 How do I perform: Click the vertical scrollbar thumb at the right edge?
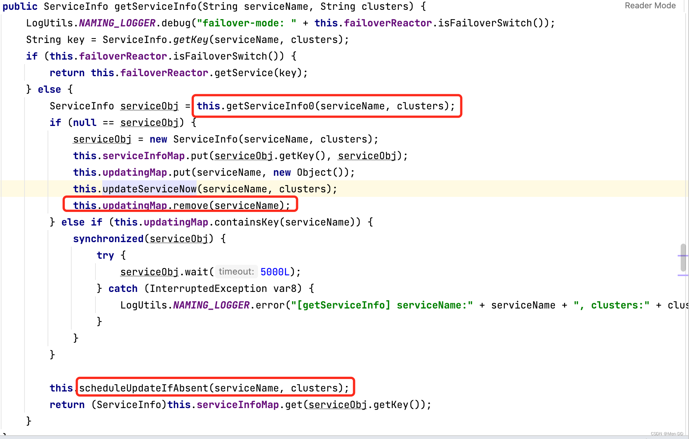(683, 258)
